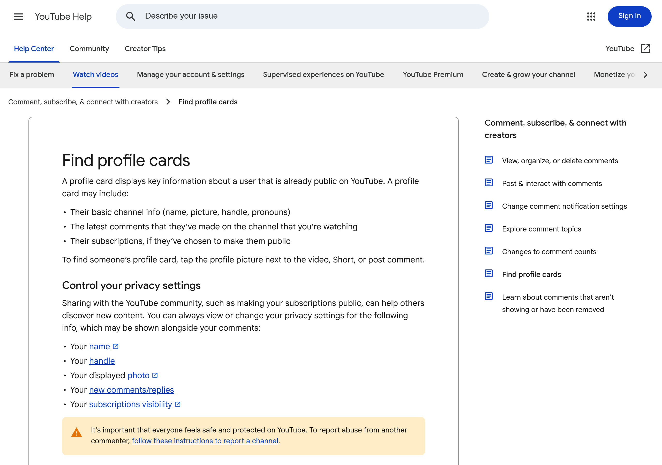Select Manage your account & settings

point(191,75)
